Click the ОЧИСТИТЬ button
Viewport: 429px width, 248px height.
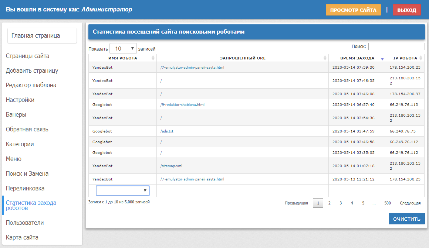[x=406, y=219]
